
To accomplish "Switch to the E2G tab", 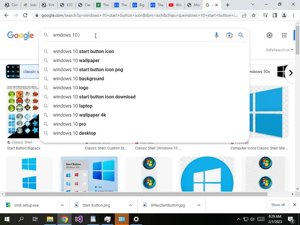I will click(67, 5).
